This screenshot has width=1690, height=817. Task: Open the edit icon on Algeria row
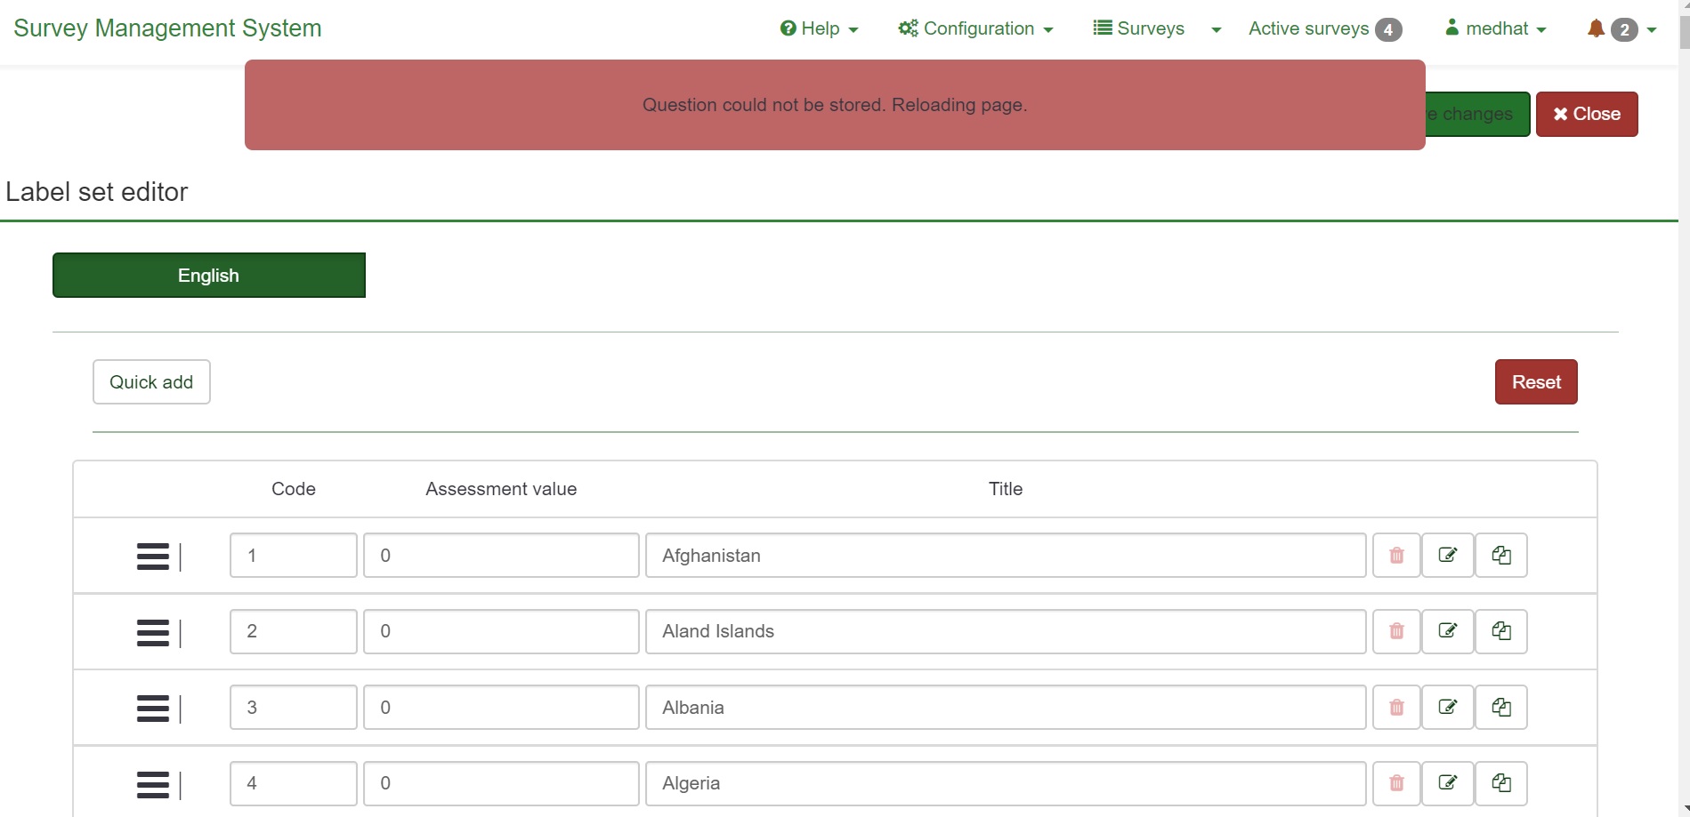tap(1448, 783)
